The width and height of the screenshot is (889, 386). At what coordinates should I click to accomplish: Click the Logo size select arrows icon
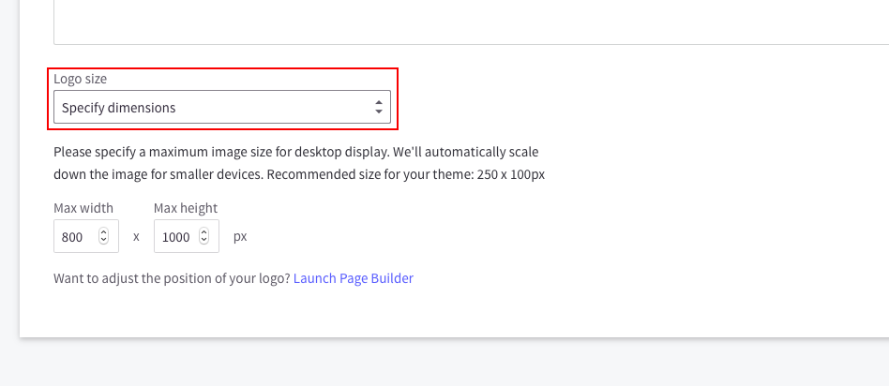[378, 108]
